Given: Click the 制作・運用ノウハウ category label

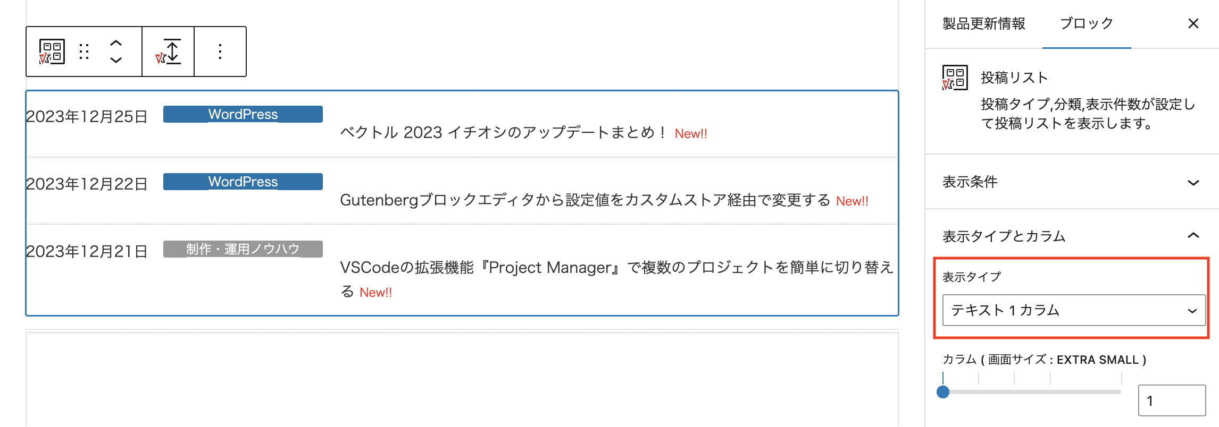Looking at the screenshot, I should point(243,249).
